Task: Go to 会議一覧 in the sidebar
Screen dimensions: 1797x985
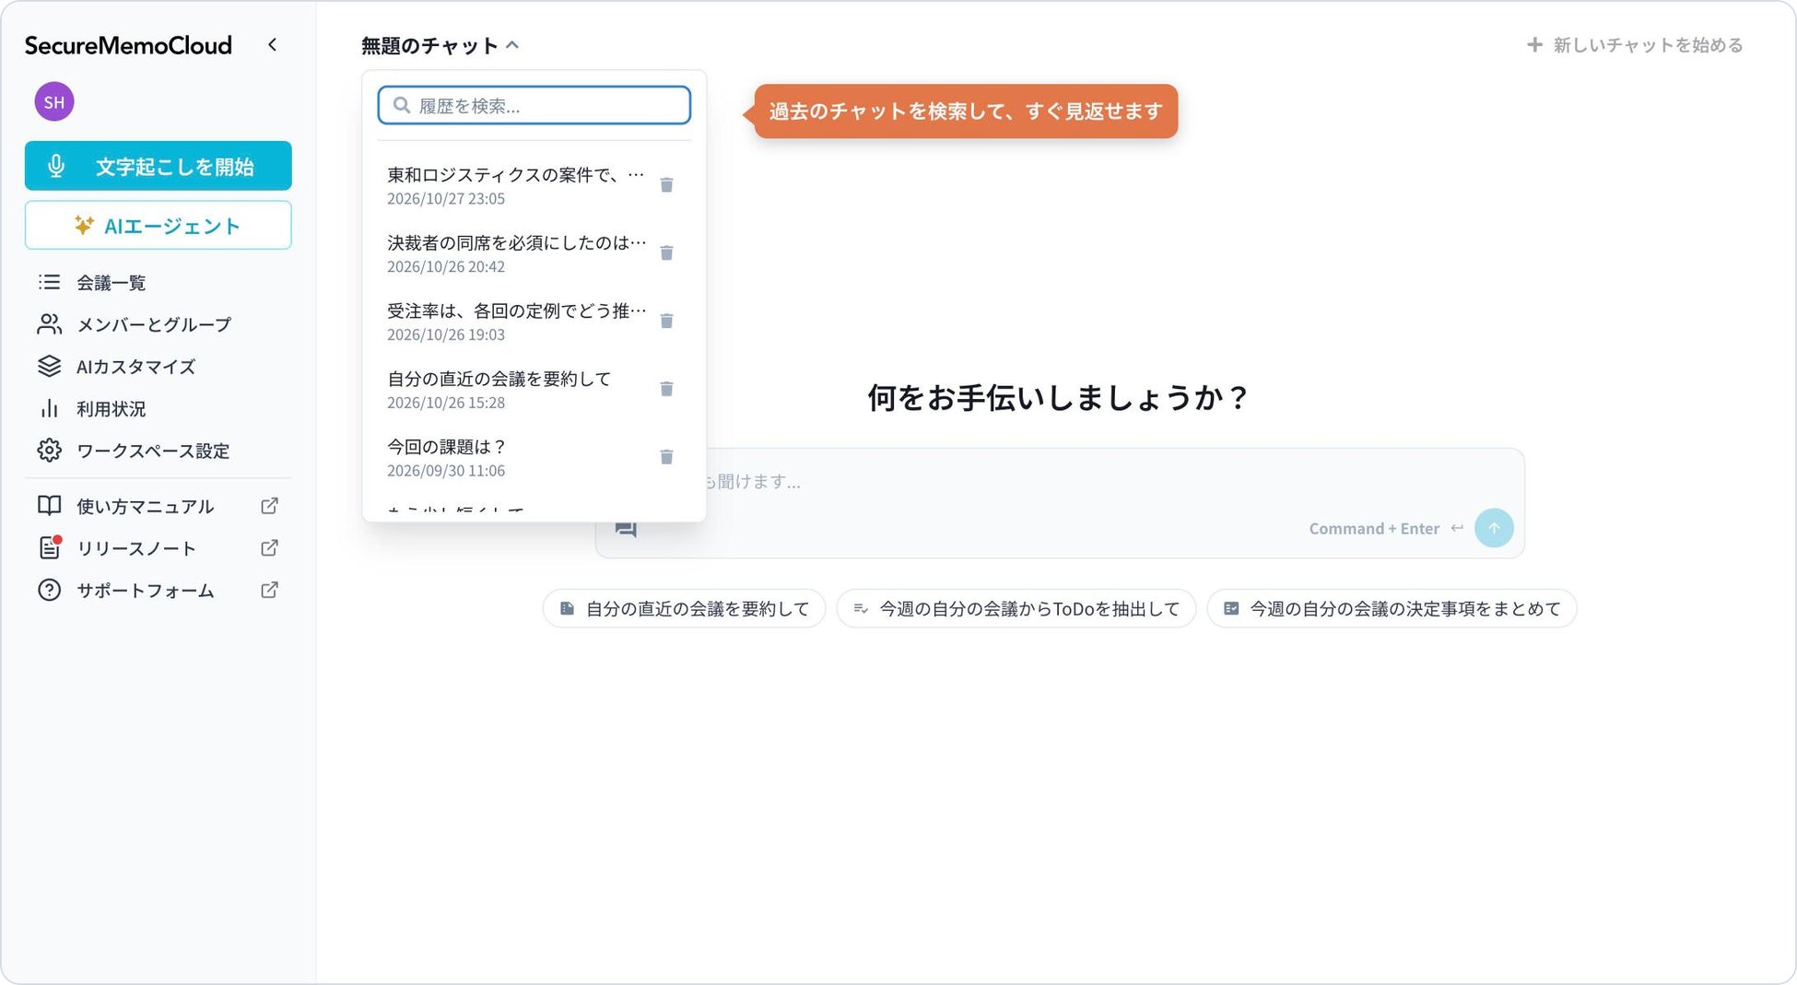Action: pos(159,282)
